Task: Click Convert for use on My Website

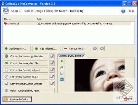Action: pos(25,56)
